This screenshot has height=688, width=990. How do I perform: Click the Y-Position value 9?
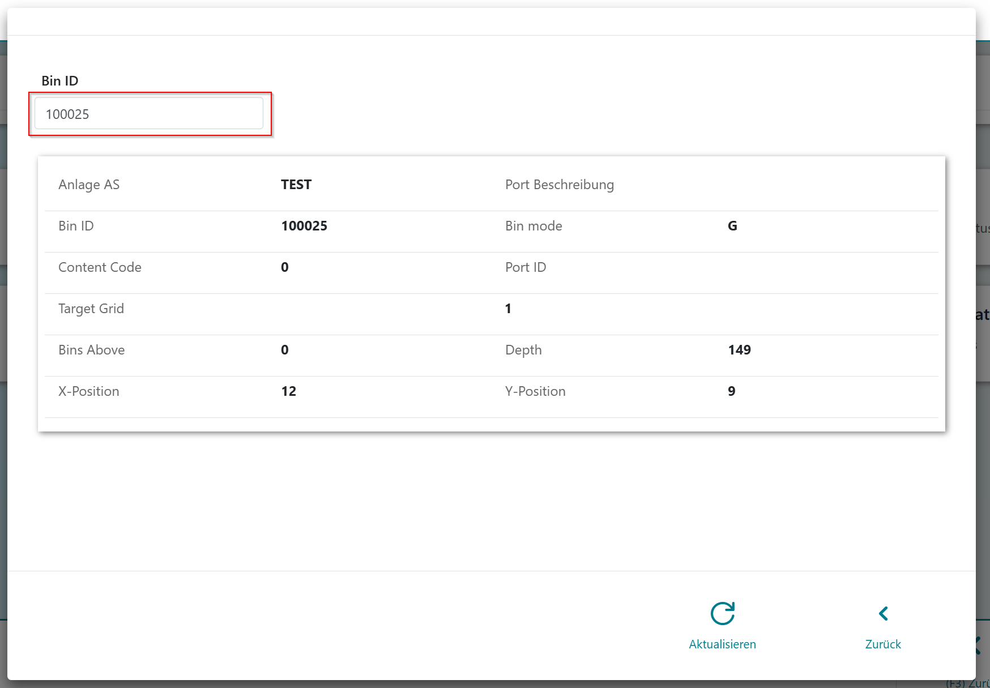(x=731, y=391)
